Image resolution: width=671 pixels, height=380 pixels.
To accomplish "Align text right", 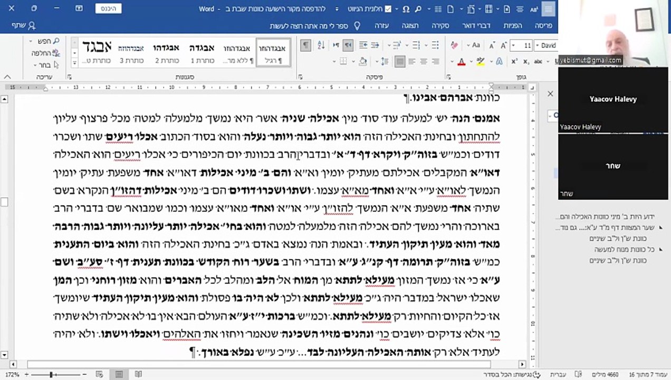I will (435, 62).
